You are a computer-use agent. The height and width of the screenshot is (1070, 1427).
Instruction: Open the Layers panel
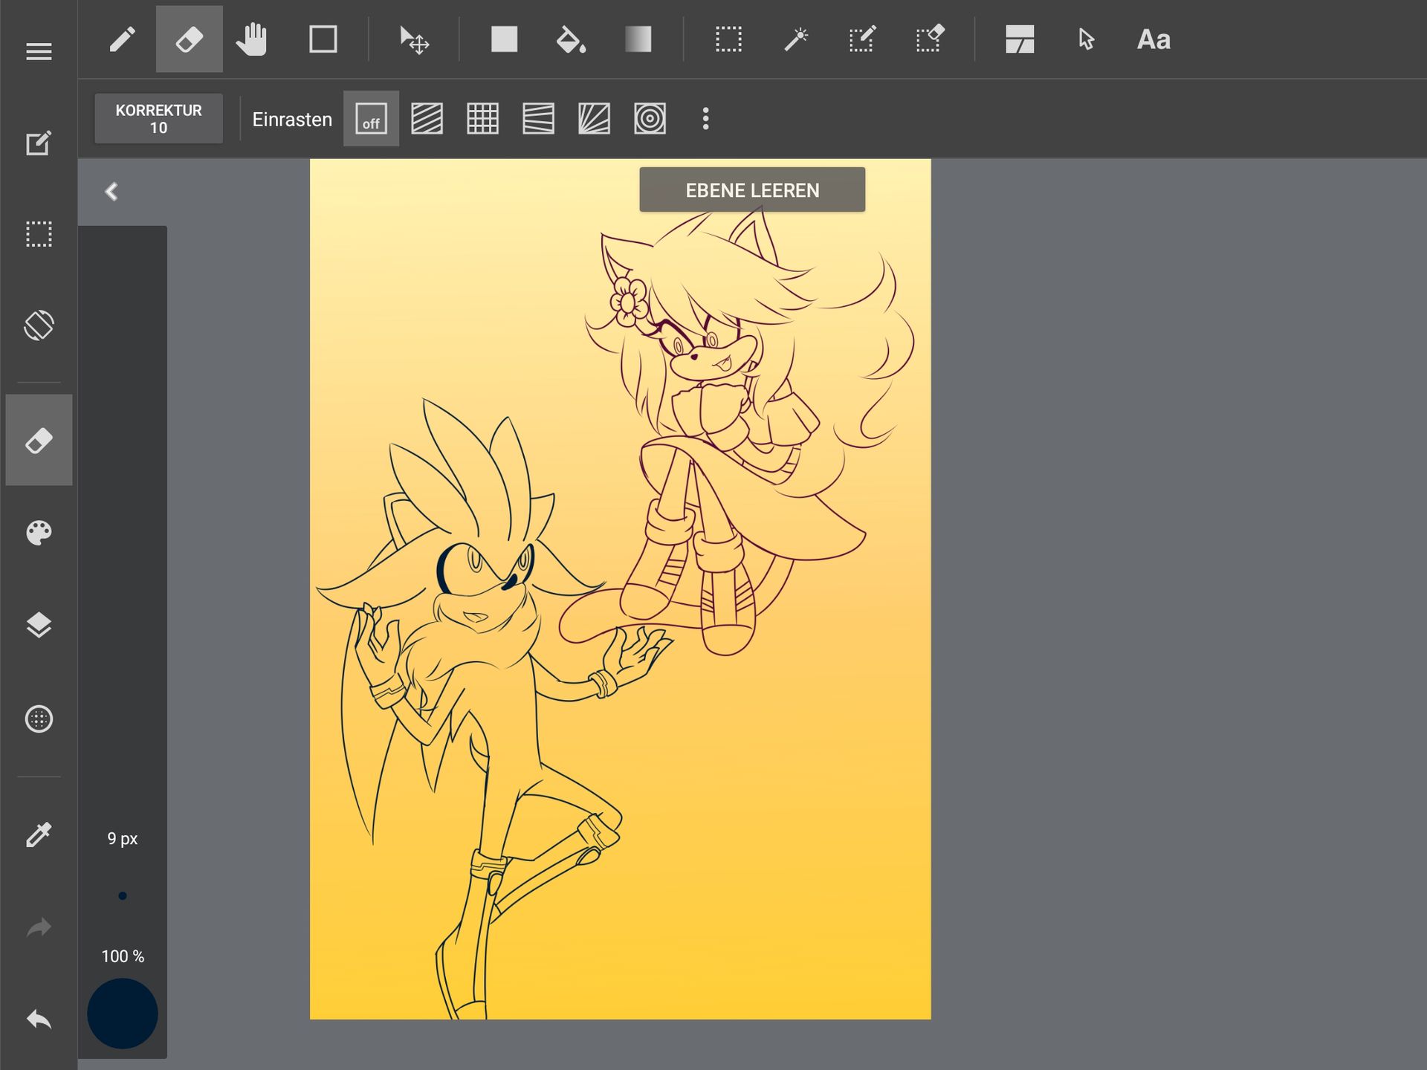point(39,626)
